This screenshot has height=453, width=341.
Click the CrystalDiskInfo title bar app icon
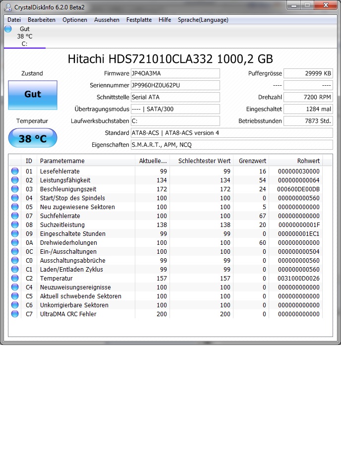(x=8, y=7)
